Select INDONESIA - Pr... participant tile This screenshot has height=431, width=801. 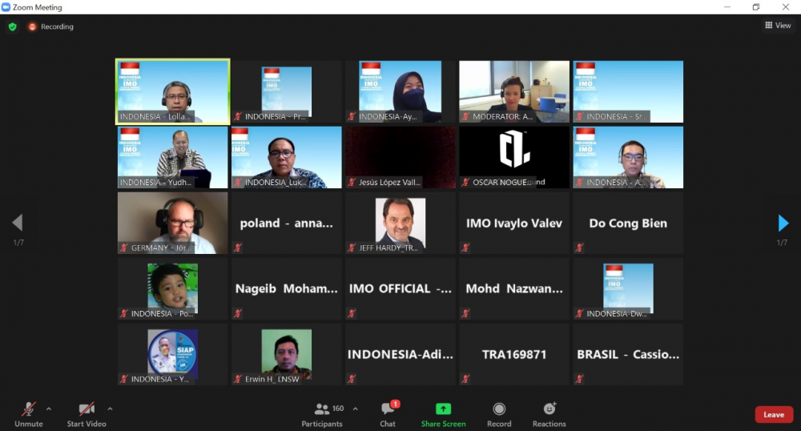click(287, 92)
